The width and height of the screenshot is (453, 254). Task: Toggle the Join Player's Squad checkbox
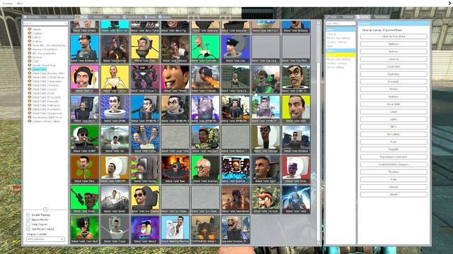28,229
